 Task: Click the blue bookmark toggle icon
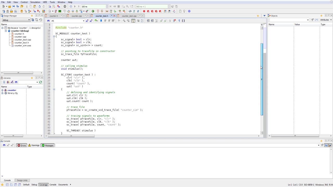click(101, 21)
